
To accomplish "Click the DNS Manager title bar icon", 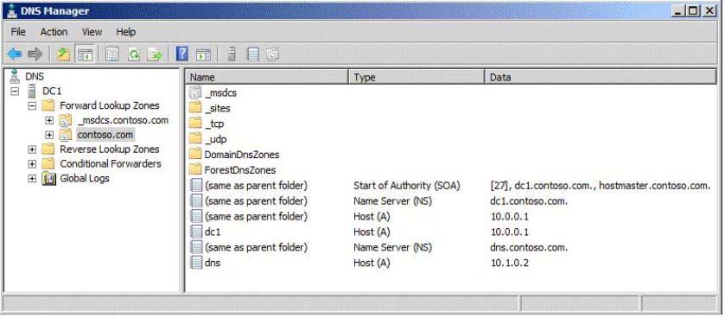I will [13, 11].
